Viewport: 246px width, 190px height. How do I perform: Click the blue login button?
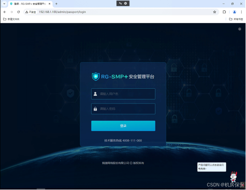coord(123,126)
